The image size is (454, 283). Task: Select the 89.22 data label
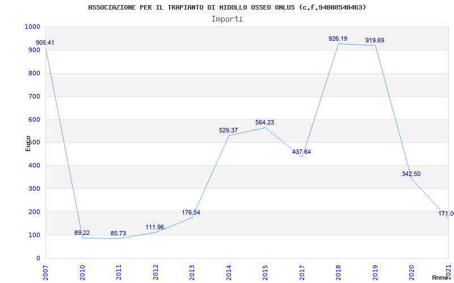82,233
